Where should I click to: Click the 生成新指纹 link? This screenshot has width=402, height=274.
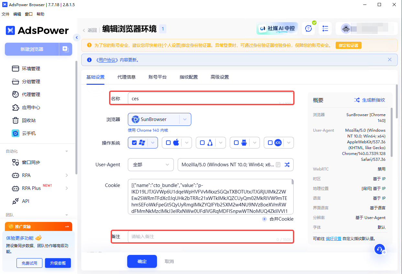coord(370,100)
